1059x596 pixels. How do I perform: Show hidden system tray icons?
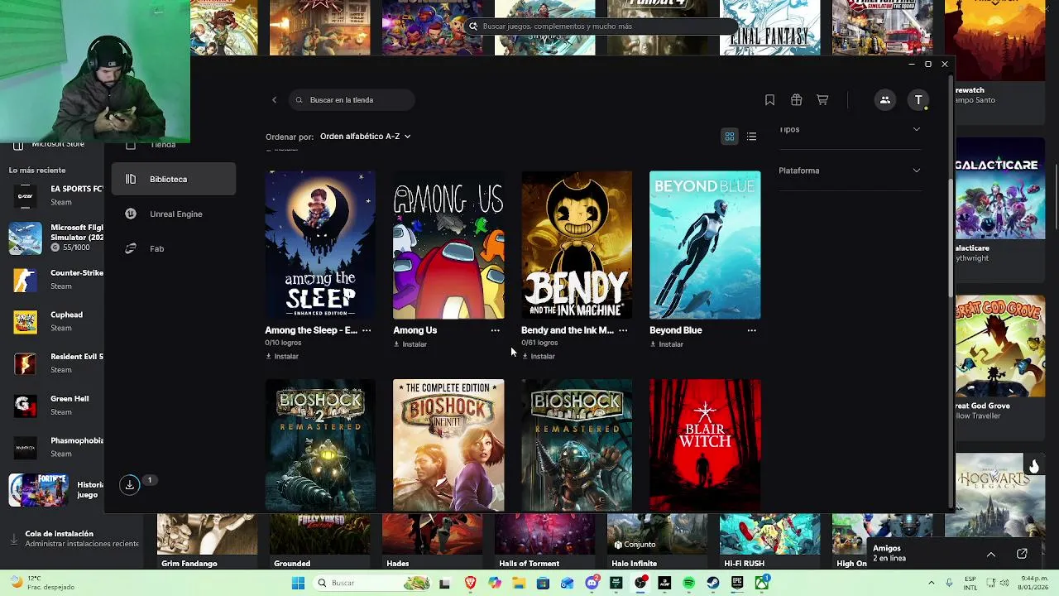(932, 584)
